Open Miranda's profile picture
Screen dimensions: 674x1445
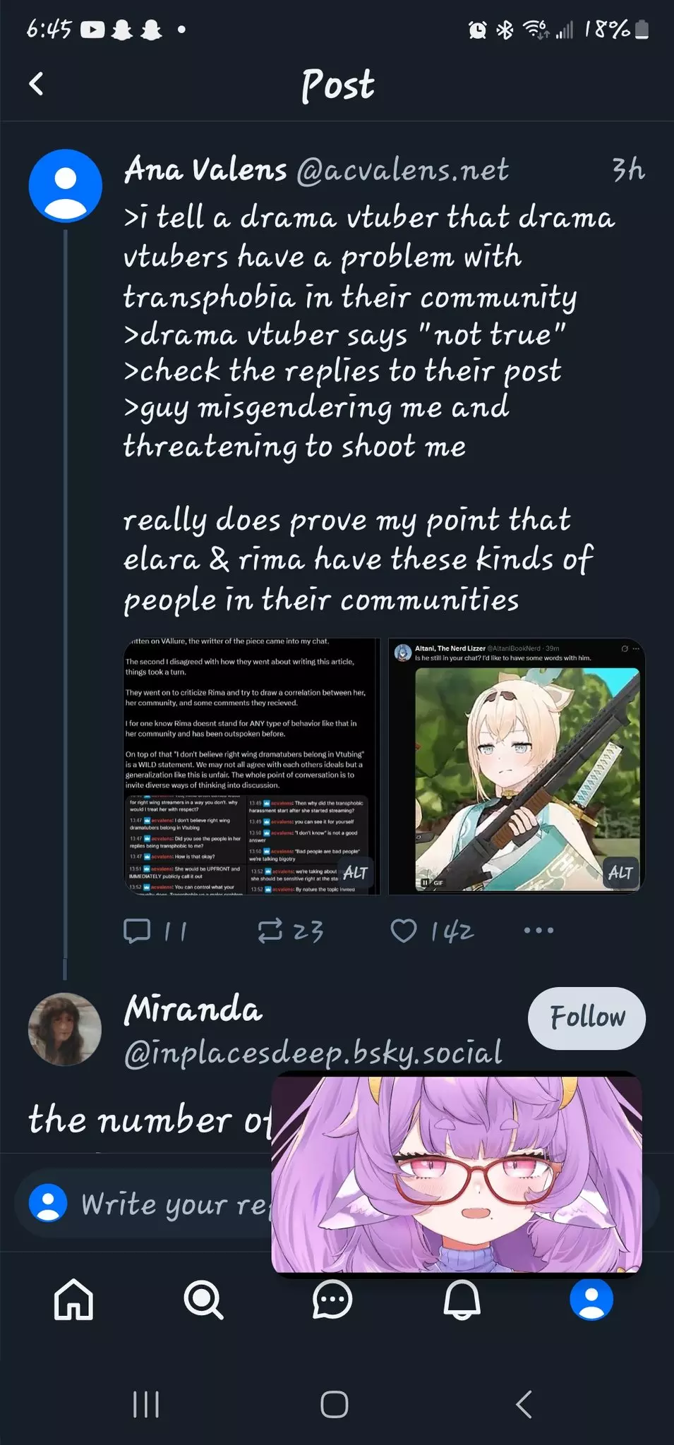[x=65, y=1029]
